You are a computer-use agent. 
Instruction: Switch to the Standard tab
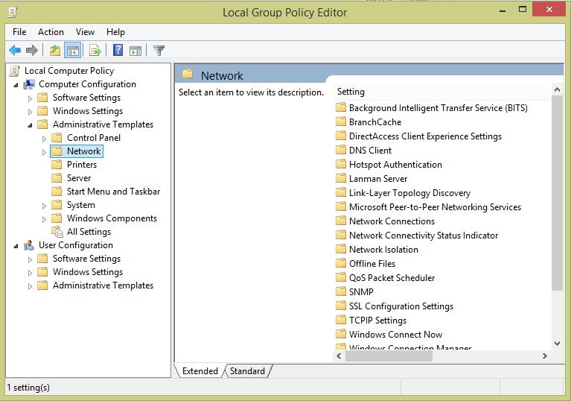tap(247, 370)
